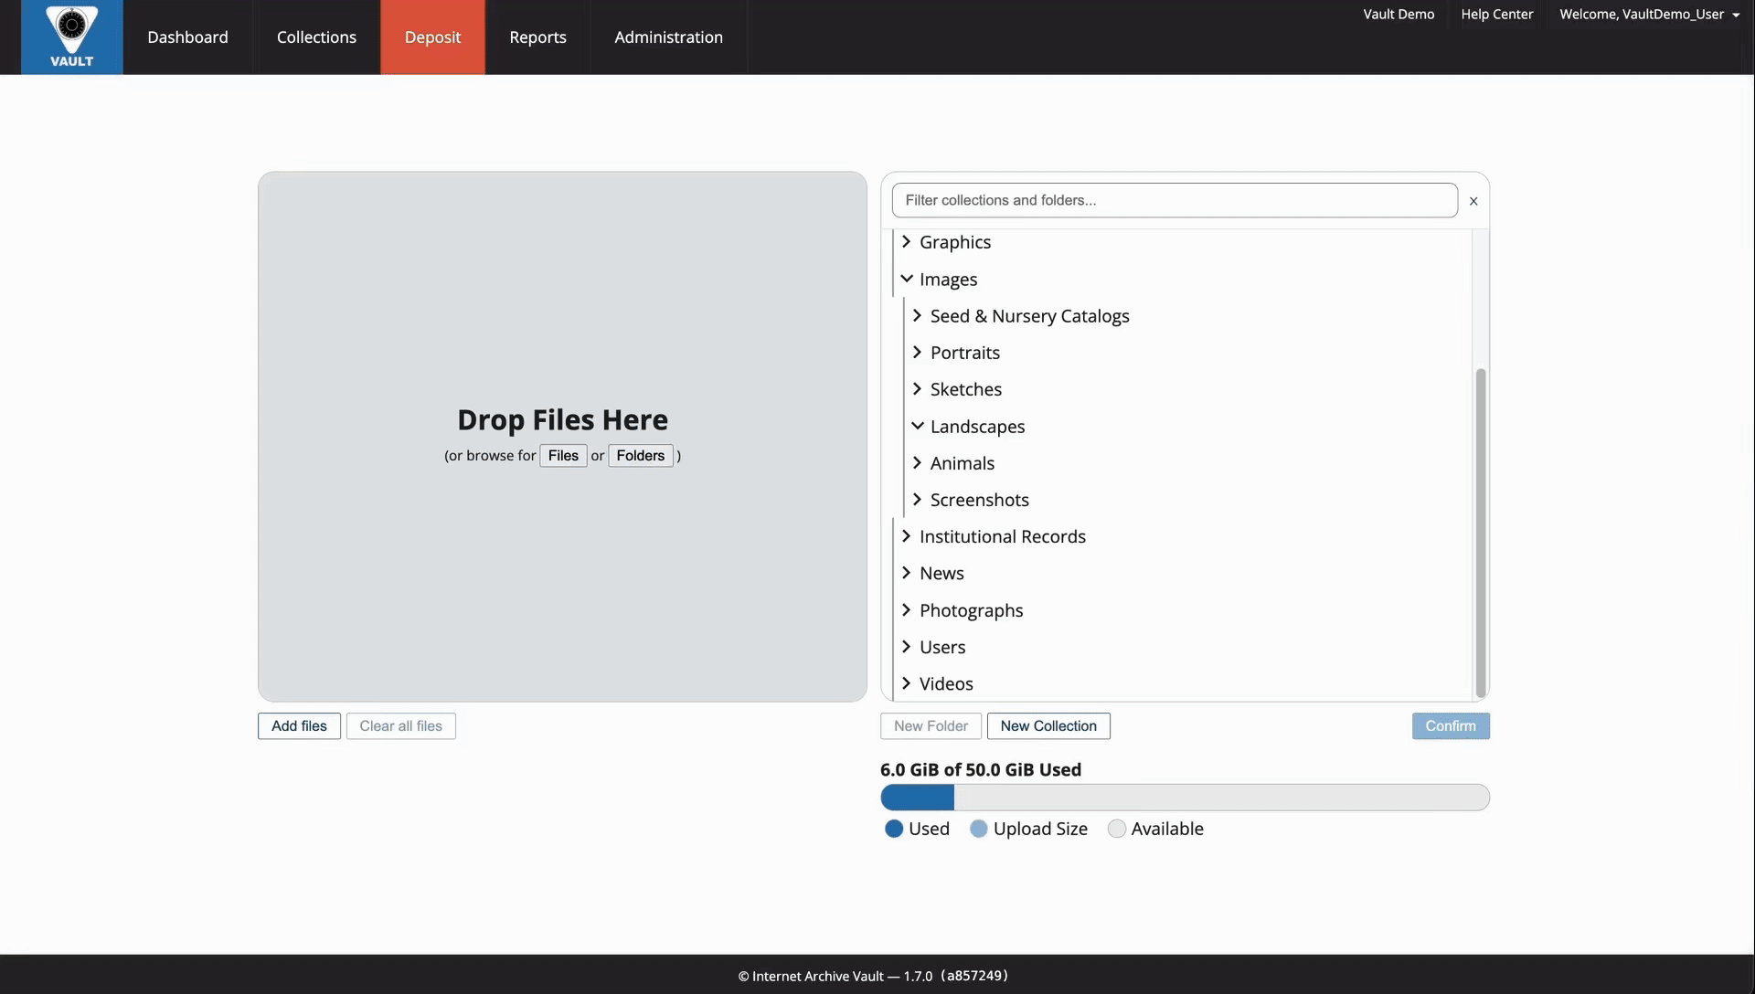Select the Portraits folder name
This screenshot has height=994, width=1755.
coord(964,353)
